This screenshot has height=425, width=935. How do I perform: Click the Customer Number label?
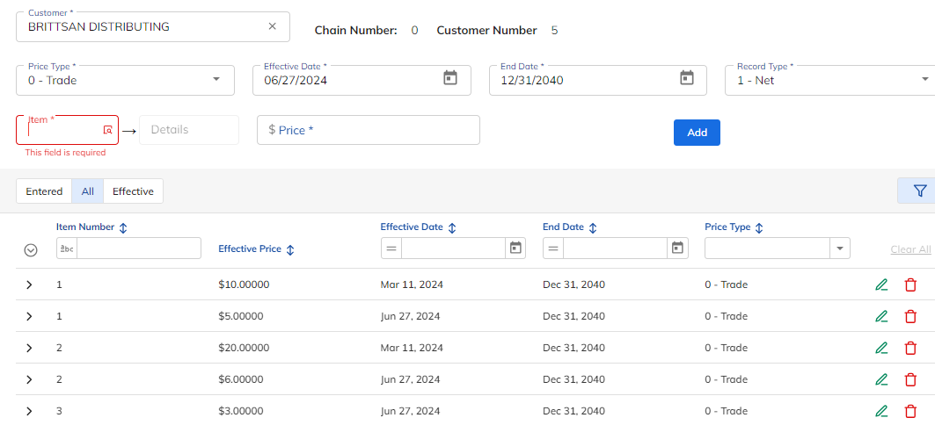pos(486,31)
